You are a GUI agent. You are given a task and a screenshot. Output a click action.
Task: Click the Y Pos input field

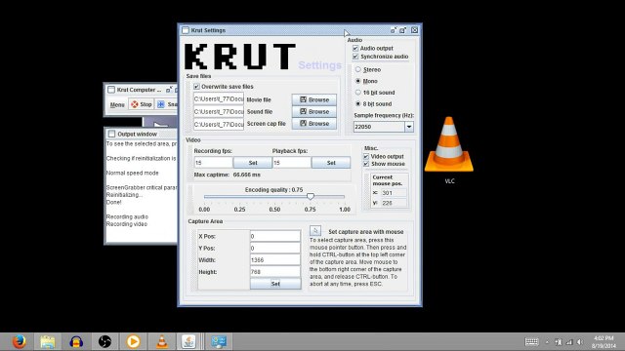click(275, 248)
